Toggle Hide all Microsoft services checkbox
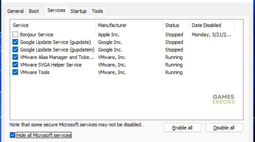Screen dimensions: 255x142 pos(12,135)
